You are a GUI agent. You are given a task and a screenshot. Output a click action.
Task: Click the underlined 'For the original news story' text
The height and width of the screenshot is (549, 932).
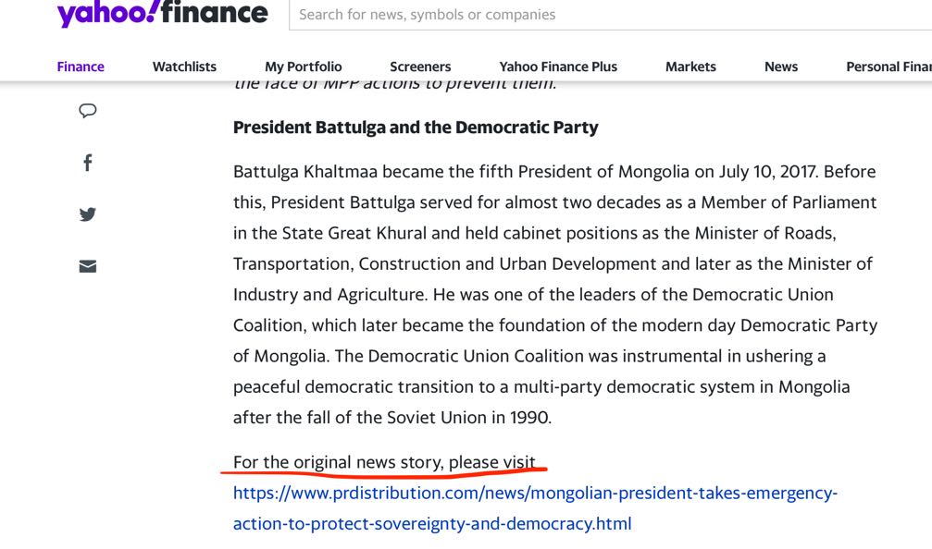pyautogui.click(x=384, y=462)
